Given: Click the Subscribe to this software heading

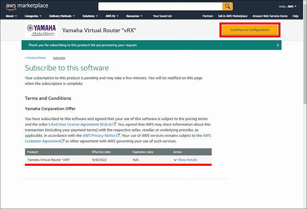Looking at the screenshot, I should pyautogui.click(x=67, y=68).
